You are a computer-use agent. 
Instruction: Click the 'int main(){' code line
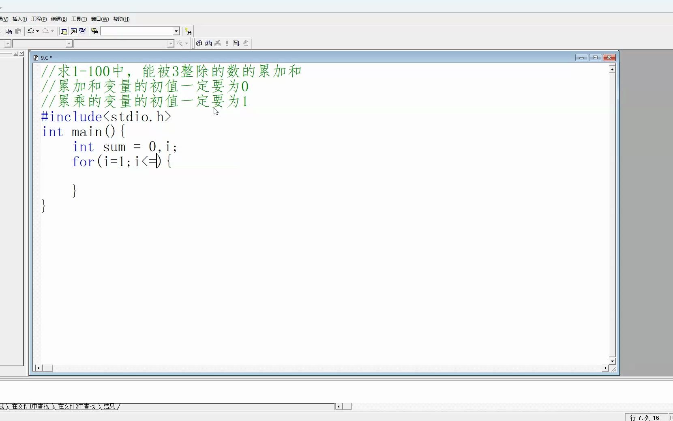[84, 132]
